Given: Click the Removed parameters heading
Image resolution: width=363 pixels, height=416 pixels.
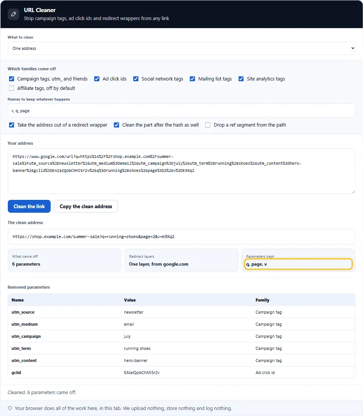Looking at the screenshot, I should pyautogui.click(x=29, y=287).
